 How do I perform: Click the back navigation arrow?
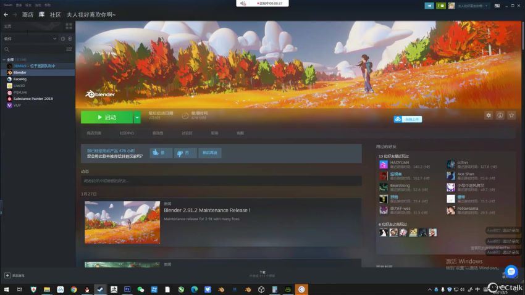pos(6,14)
